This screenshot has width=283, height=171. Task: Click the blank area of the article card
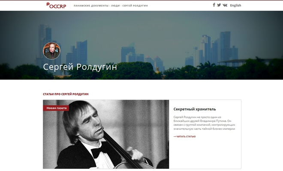pyautogui.click(x=205, y=153)
